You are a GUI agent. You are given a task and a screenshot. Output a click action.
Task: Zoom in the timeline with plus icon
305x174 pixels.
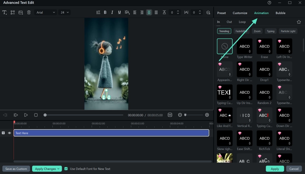pos(207,115)
